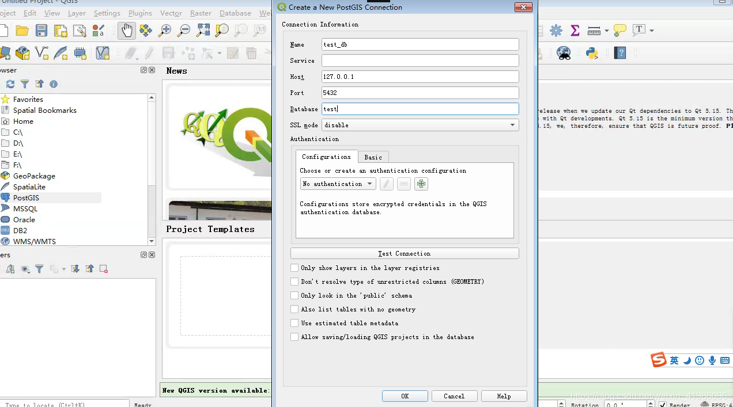Click New Temporary Scratch Layer icon

pos(80,54)
